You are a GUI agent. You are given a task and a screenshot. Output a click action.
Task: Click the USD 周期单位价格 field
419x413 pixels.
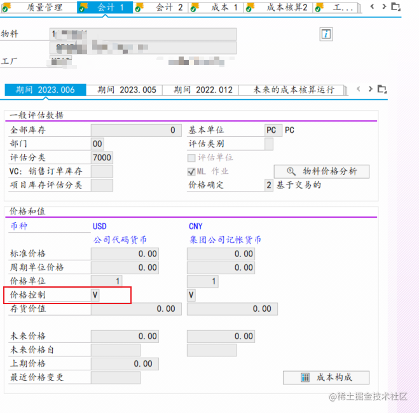(125, 267)
